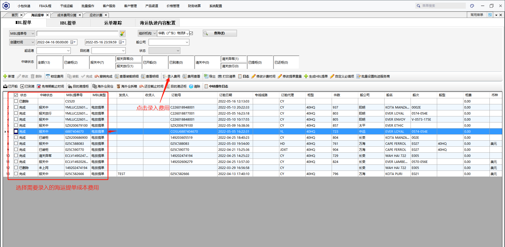The height and width of the screenshot is (247, 505).
Task: Check the row checkbox for 025C588083
Action: (x=16, y=143)
